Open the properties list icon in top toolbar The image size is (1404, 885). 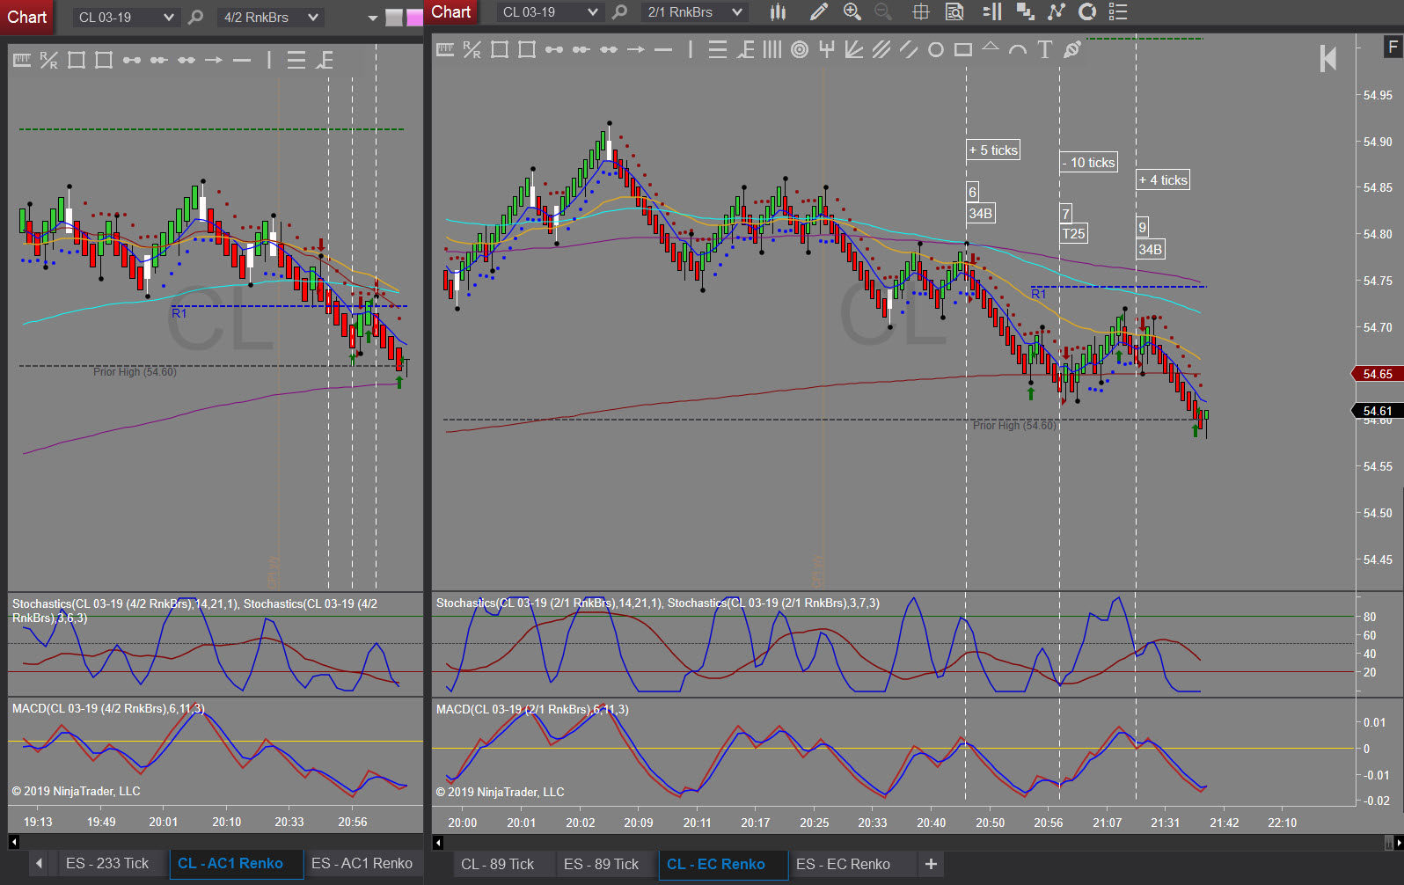(1117, 11)
